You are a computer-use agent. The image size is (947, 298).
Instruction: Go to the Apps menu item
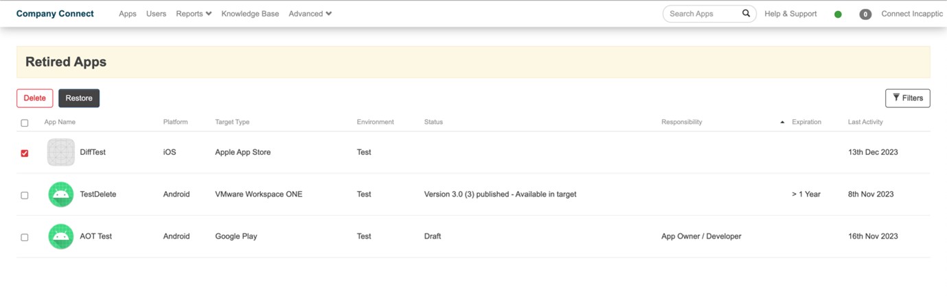click(128, 14)
